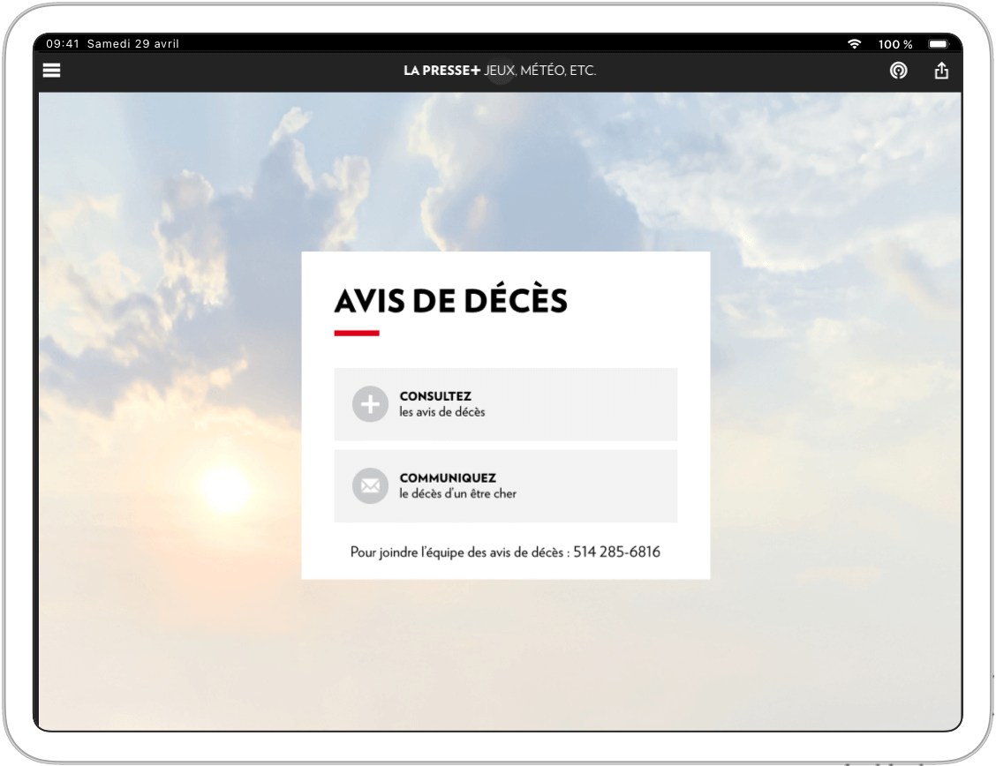The width and height of the screenshot is (996, 766).
Task: Click the AVIS DE DÉCÈS heading
Action: pos(450,302)
